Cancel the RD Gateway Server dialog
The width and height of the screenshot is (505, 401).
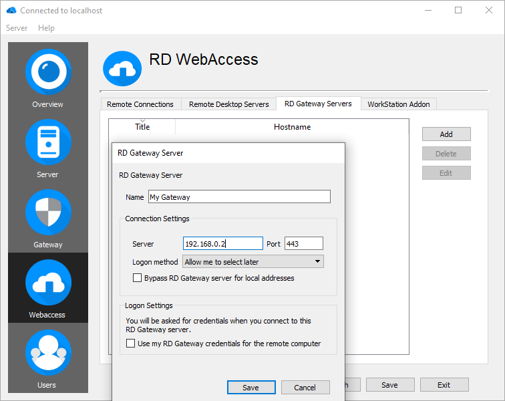click(305, 387)
